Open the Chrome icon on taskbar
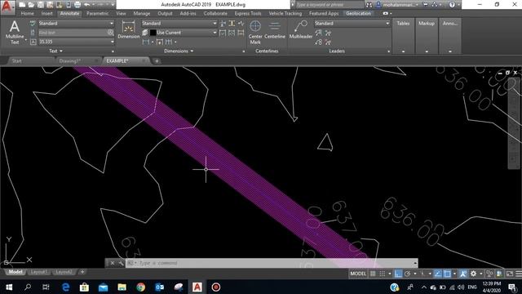The width and height of the screenshot is (522, 294). point(141,287)
